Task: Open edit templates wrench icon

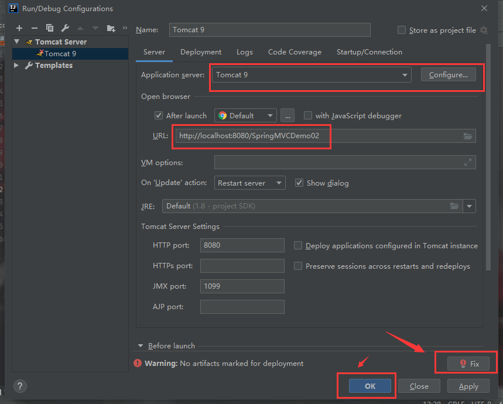Action: 65,28
